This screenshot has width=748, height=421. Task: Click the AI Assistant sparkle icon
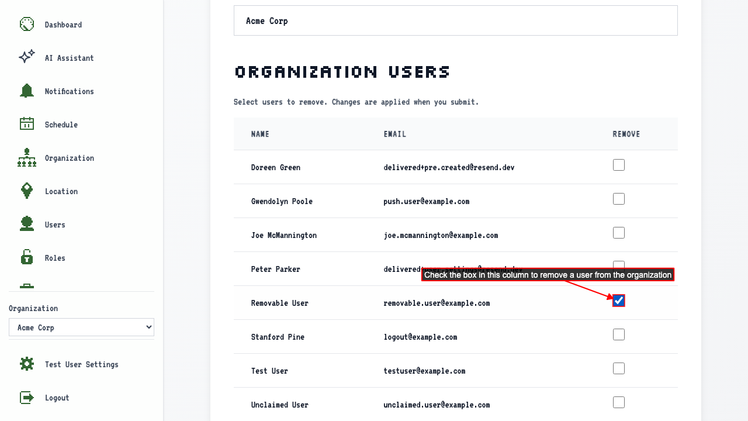click(x=27, y=57)
